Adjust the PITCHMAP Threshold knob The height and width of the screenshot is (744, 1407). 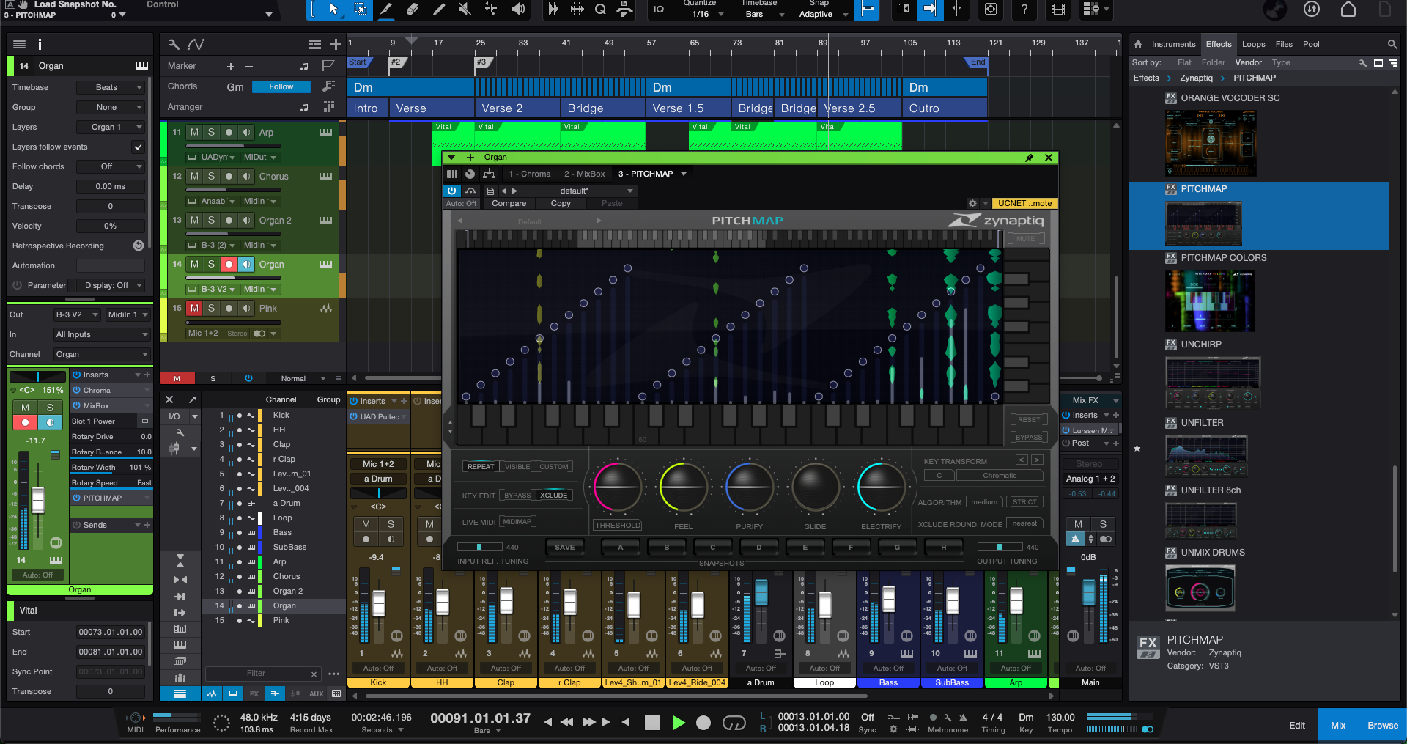618,487
